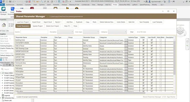
Task: Clear the filters with Clear button
Action: pyautogui.click(x=132, y=32)
